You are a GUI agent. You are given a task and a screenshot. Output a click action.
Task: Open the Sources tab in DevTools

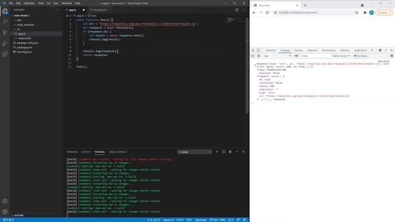coord(299,51)
